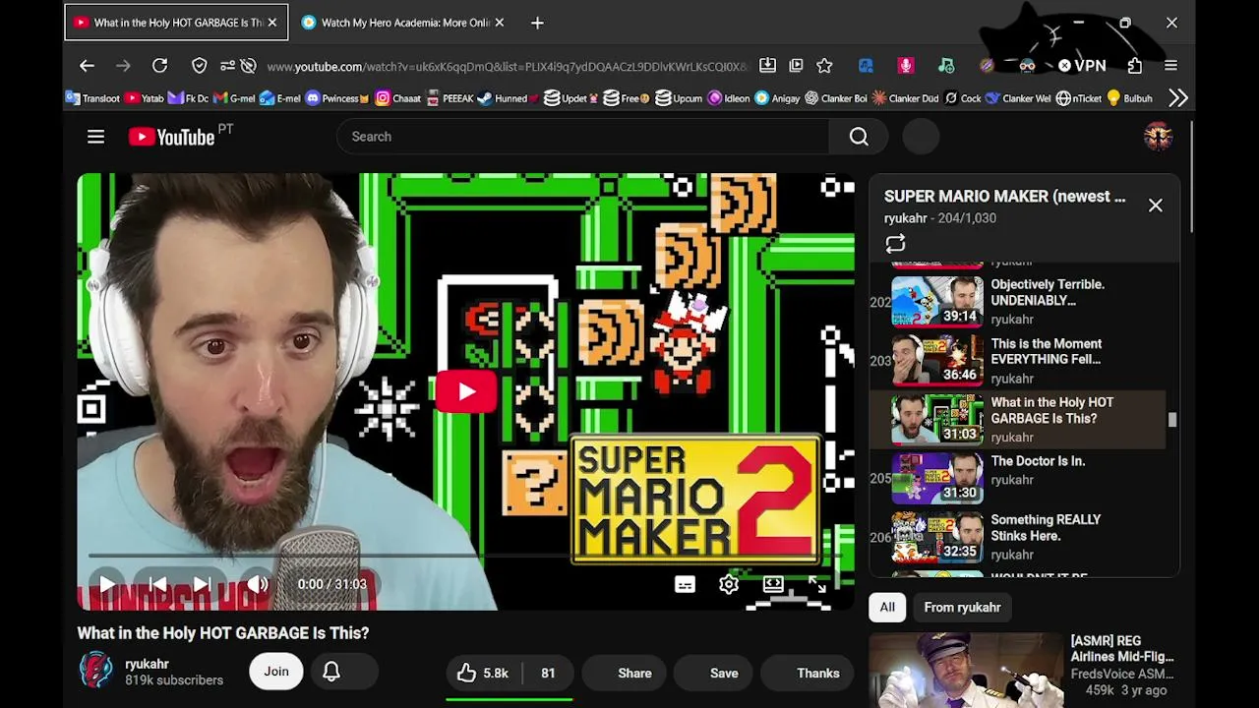Image resolution: width=1259 pixels, height=708 pixels.
Task: Click the ryukahr channel name below video
Action: pyautogui.click(x=147, y=664)
